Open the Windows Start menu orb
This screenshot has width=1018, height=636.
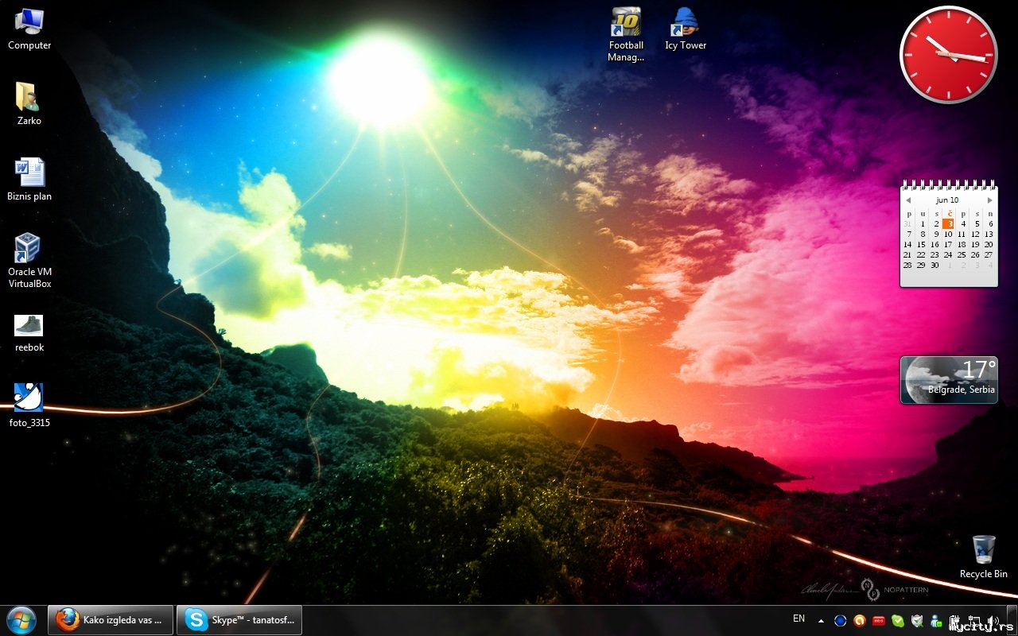click(x=21, y=619)
